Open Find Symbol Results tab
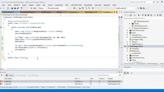The width and height of the screenshot is (164, 92). click(x=74, y=87)
